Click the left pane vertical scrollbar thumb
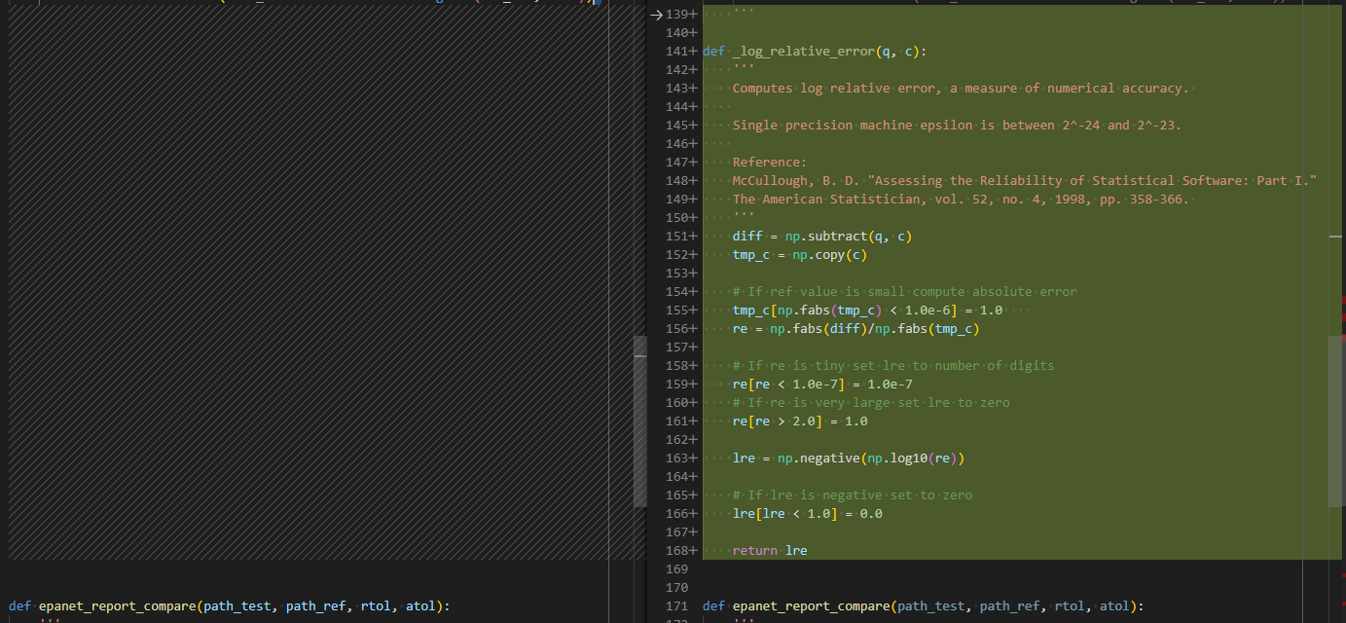This screenshot has width=1346, height=623. [639, 421]
